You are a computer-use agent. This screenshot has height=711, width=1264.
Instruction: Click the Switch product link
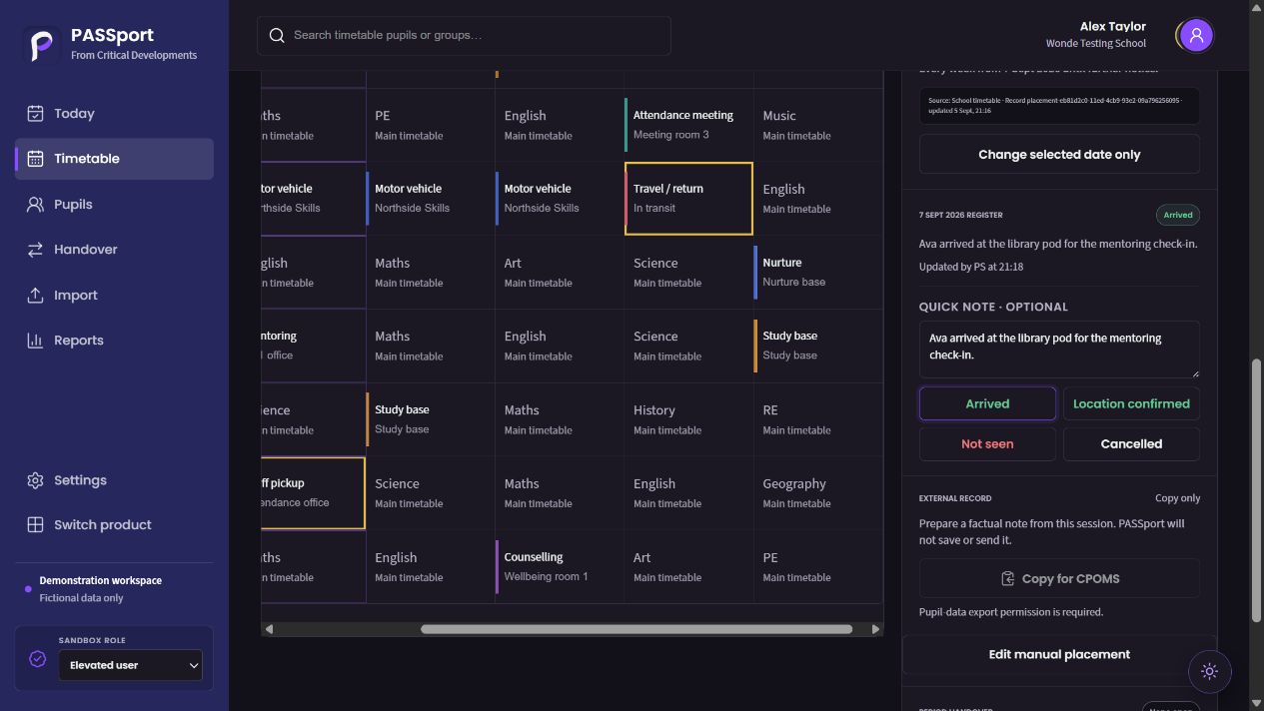coord(114,525)
